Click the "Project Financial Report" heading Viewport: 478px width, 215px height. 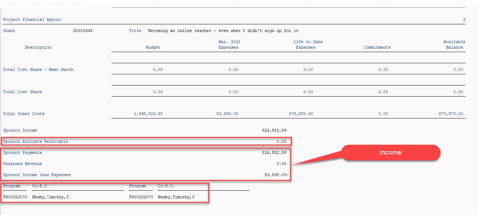point(32,19)
